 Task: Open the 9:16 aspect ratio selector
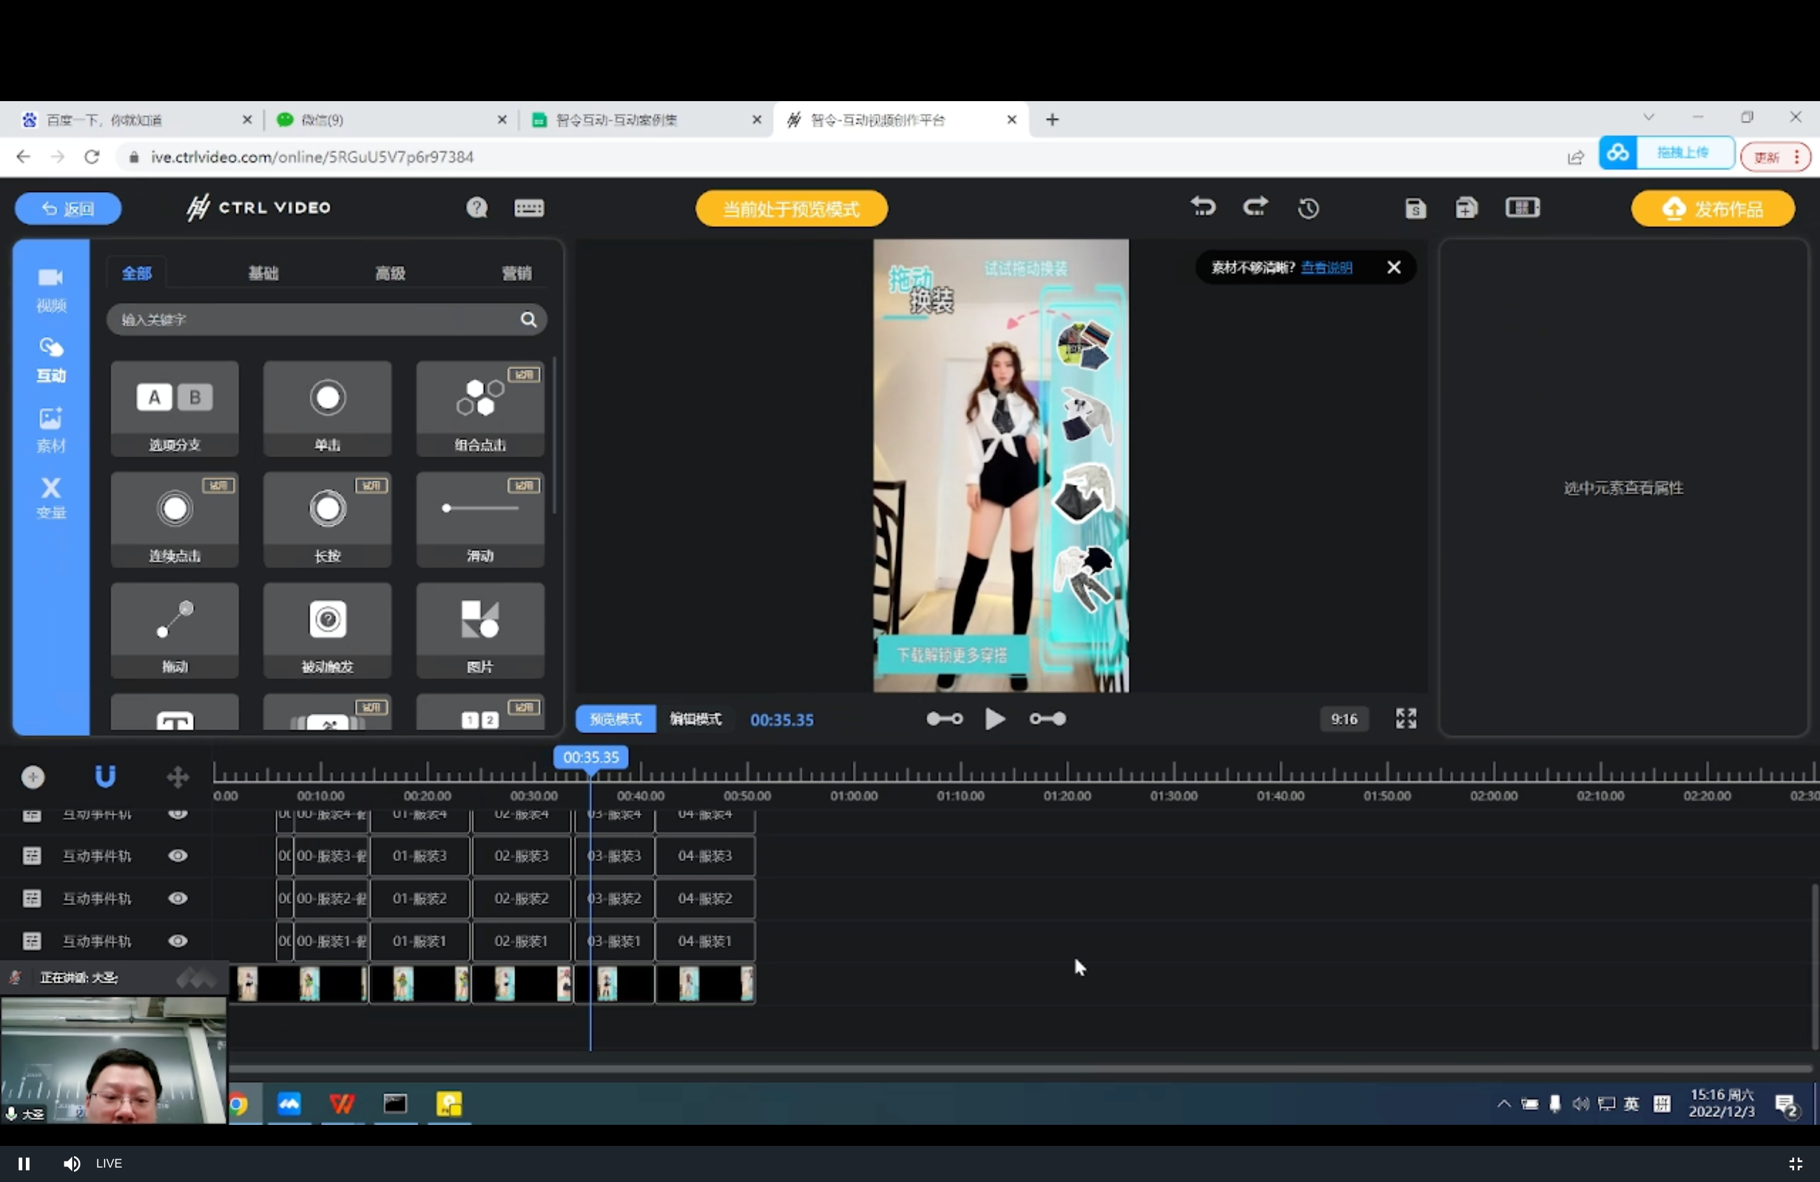[1343, 719]
